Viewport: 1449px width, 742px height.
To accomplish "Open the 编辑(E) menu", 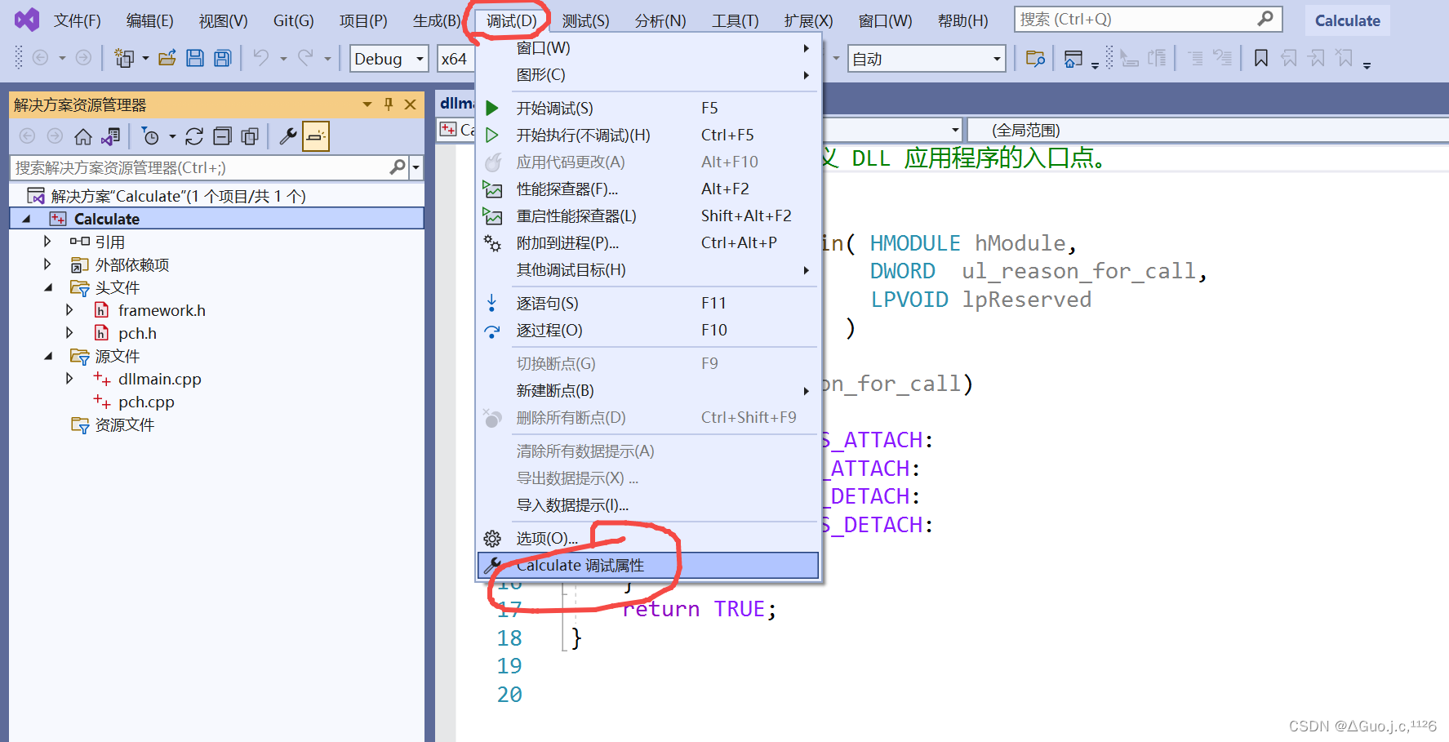I will click(150, 20).
